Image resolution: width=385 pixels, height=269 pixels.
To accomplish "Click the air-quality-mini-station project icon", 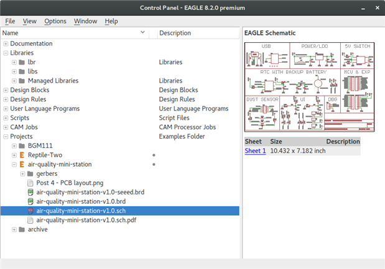I will coord(22,165).
